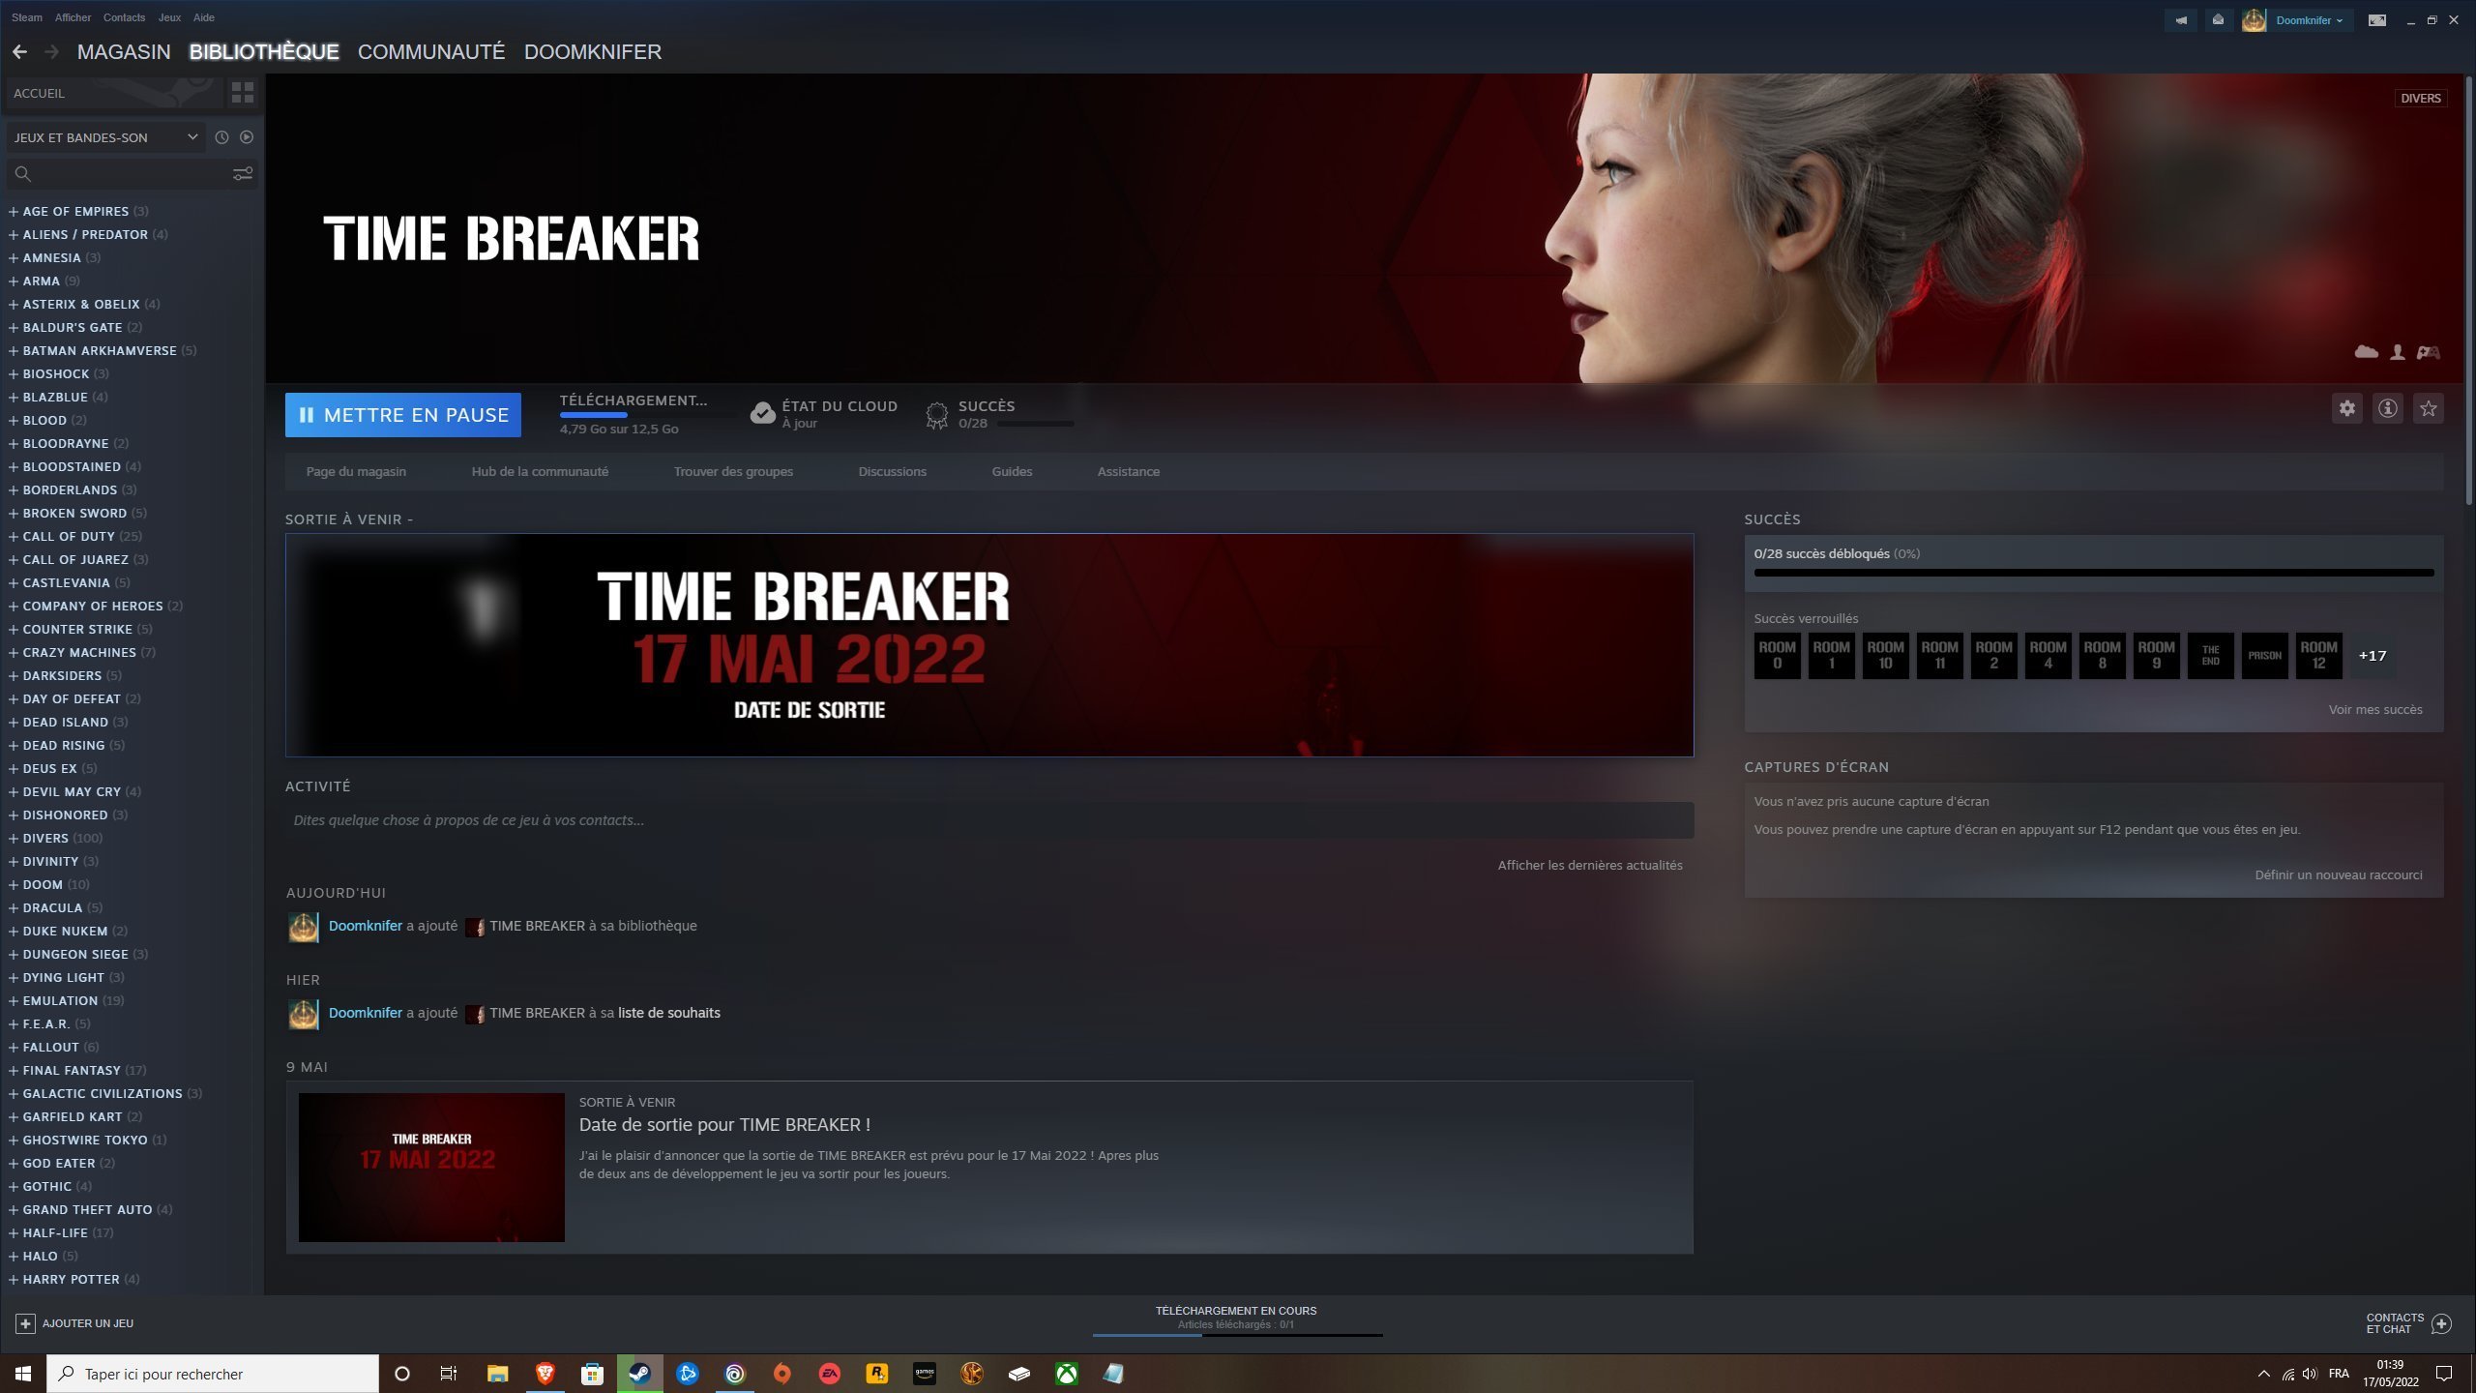This screenshot has height=1393, width=2476.
Task: Open game settings gear icon
Action: [2346, 408]
